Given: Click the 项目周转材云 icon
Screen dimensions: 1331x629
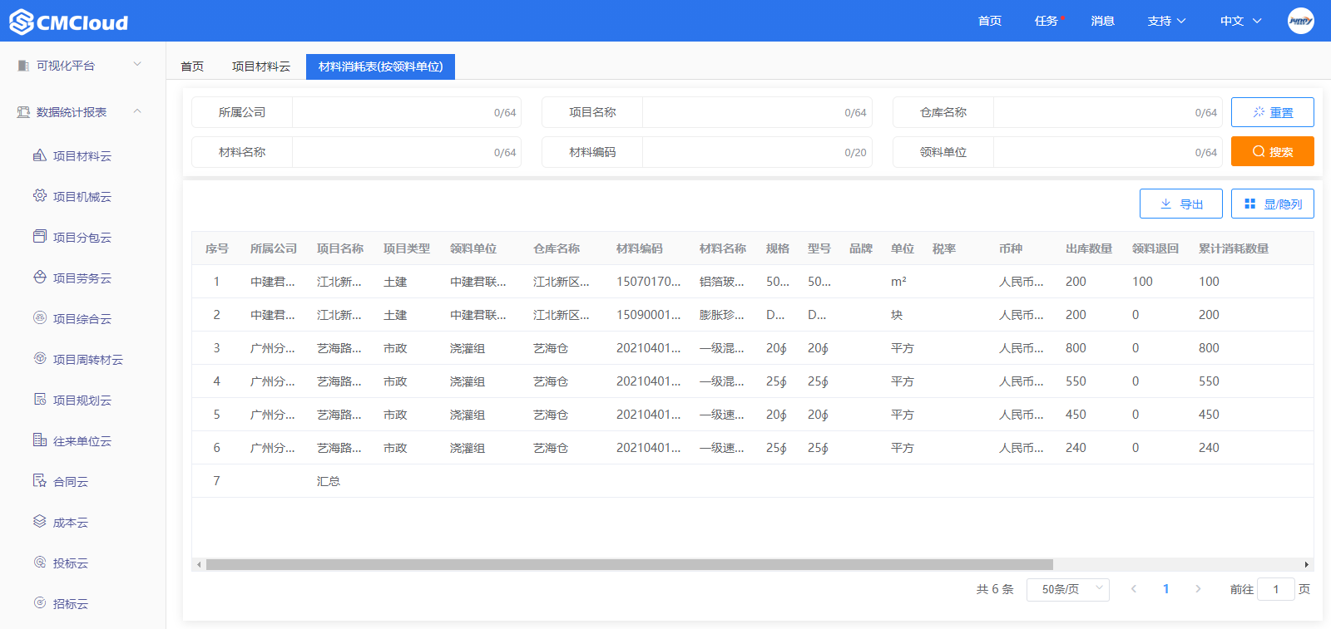Looking at the screenshot, I should (40, 359).
